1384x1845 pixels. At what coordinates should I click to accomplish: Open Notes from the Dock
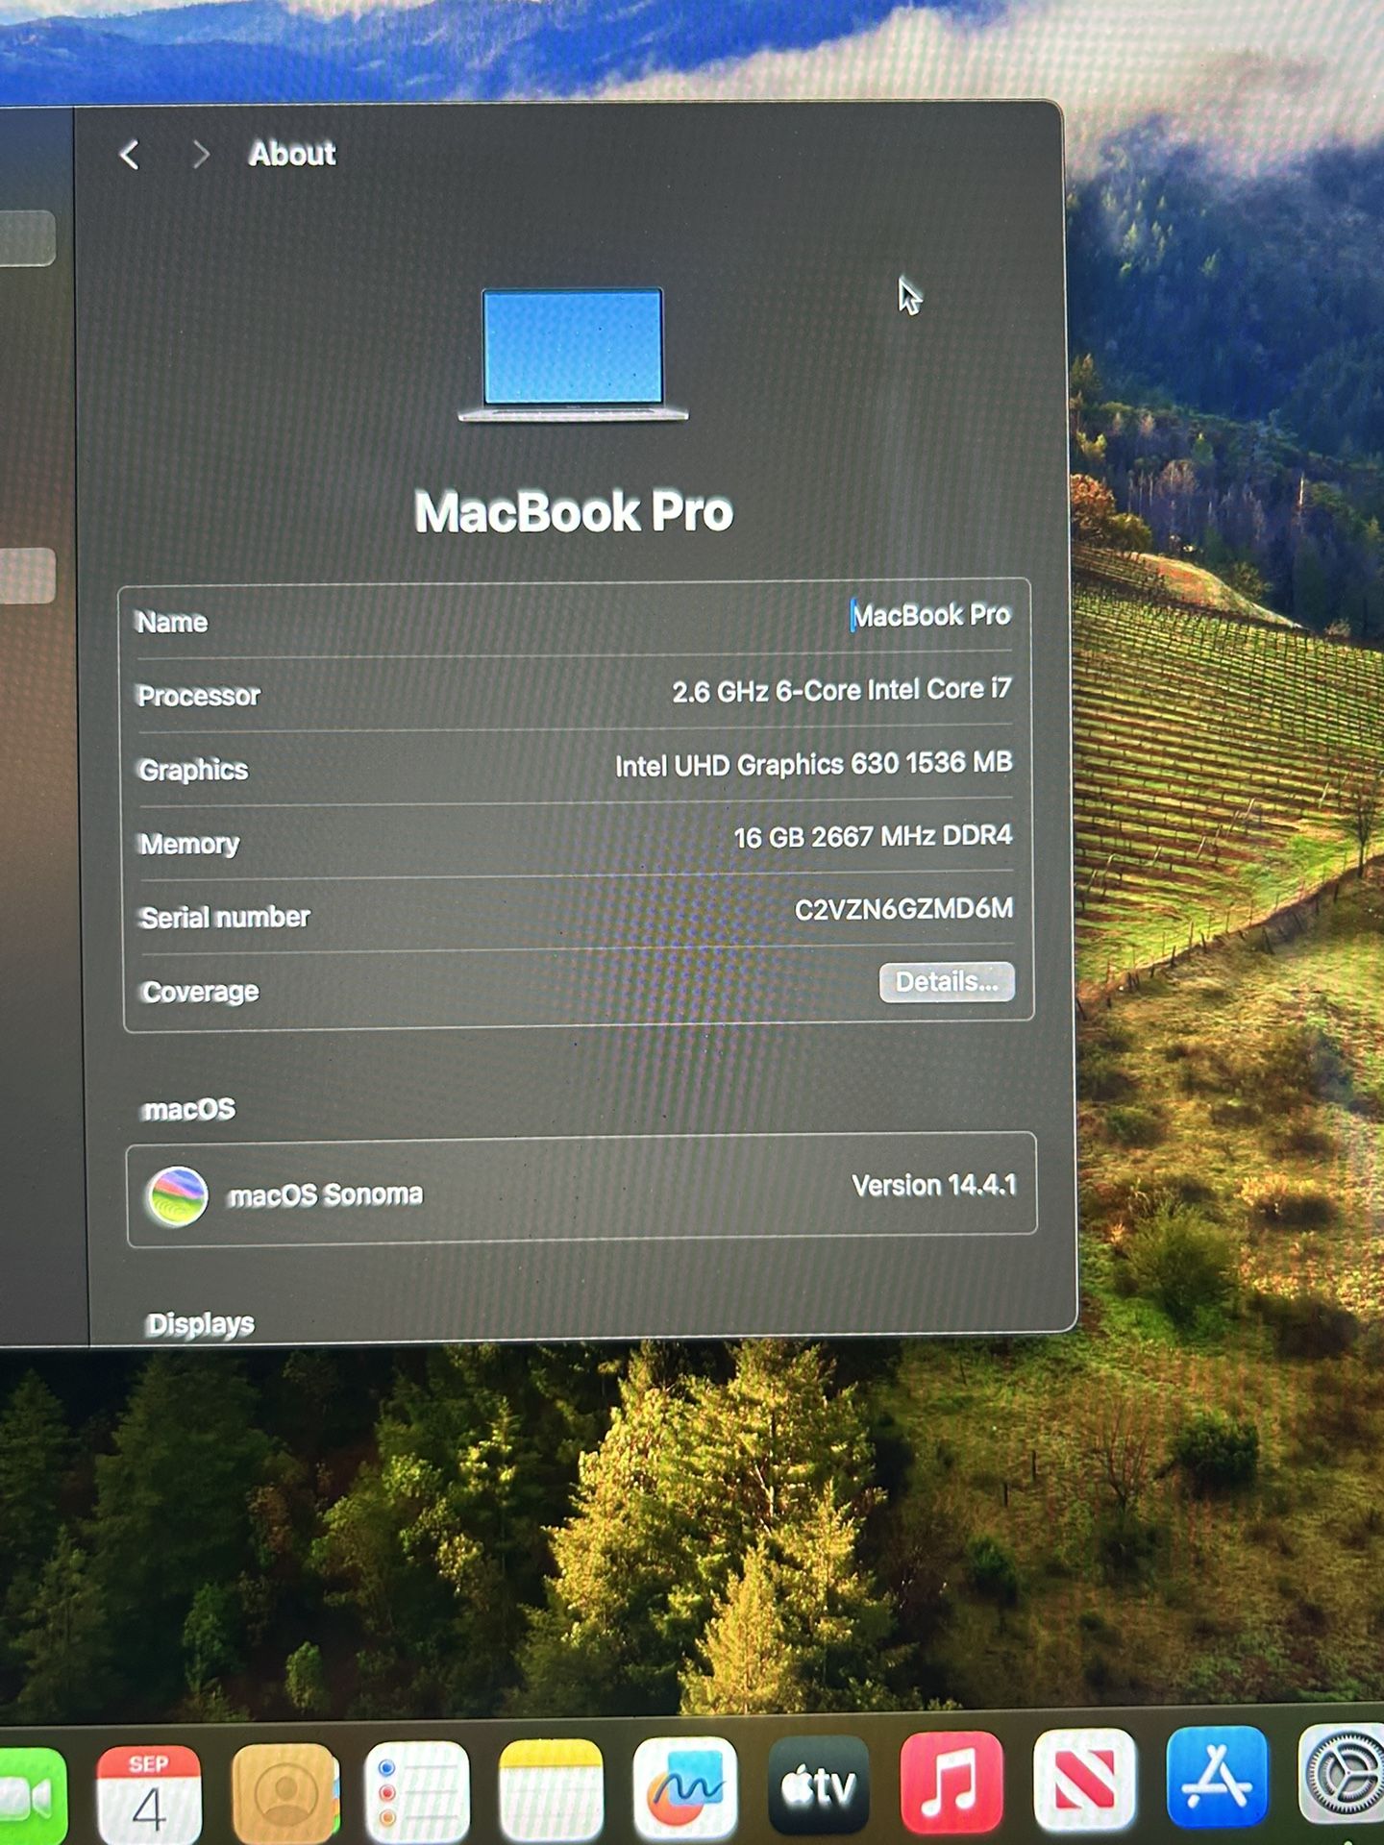tap(551, 1788)
